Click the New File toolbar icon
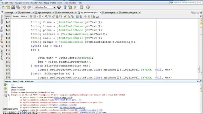Image resolution: width=203 pixels, height=114 pixels. point(3,7)
